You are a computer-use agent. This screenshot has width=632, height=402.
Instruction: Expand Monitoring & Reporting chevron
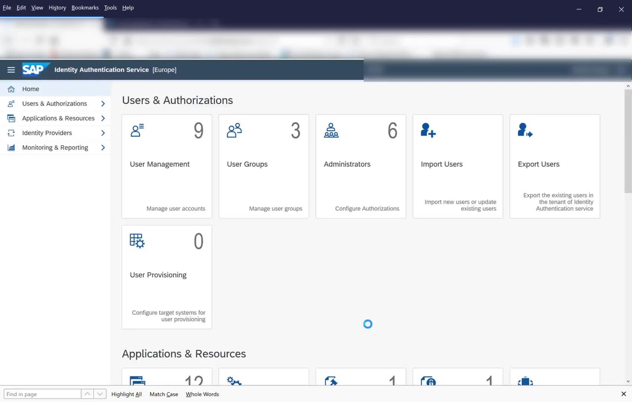(x=103, y=148)
